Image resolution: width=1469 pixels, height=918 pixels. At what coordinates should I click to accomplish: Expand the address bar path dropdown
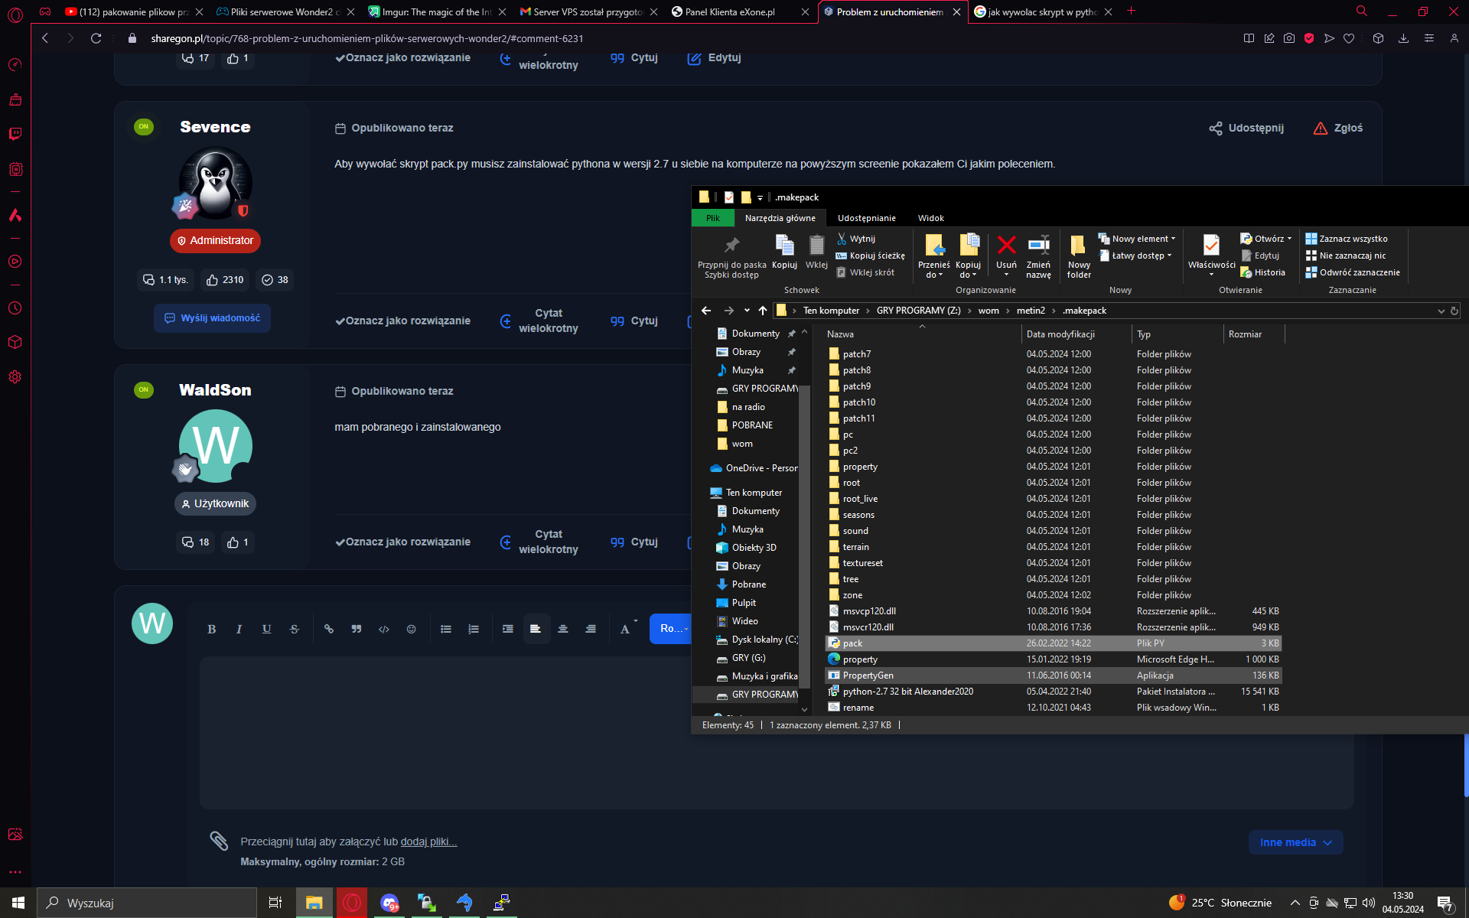(x=1441, y=311)
